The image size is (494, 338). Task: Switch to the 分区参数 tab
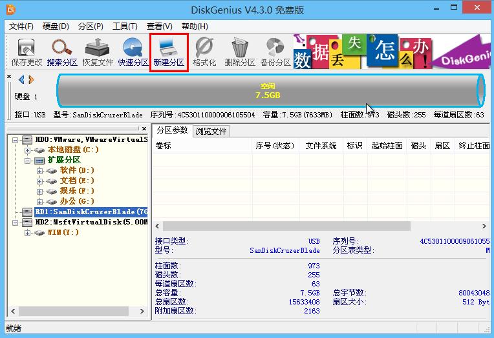click(172, 130)
